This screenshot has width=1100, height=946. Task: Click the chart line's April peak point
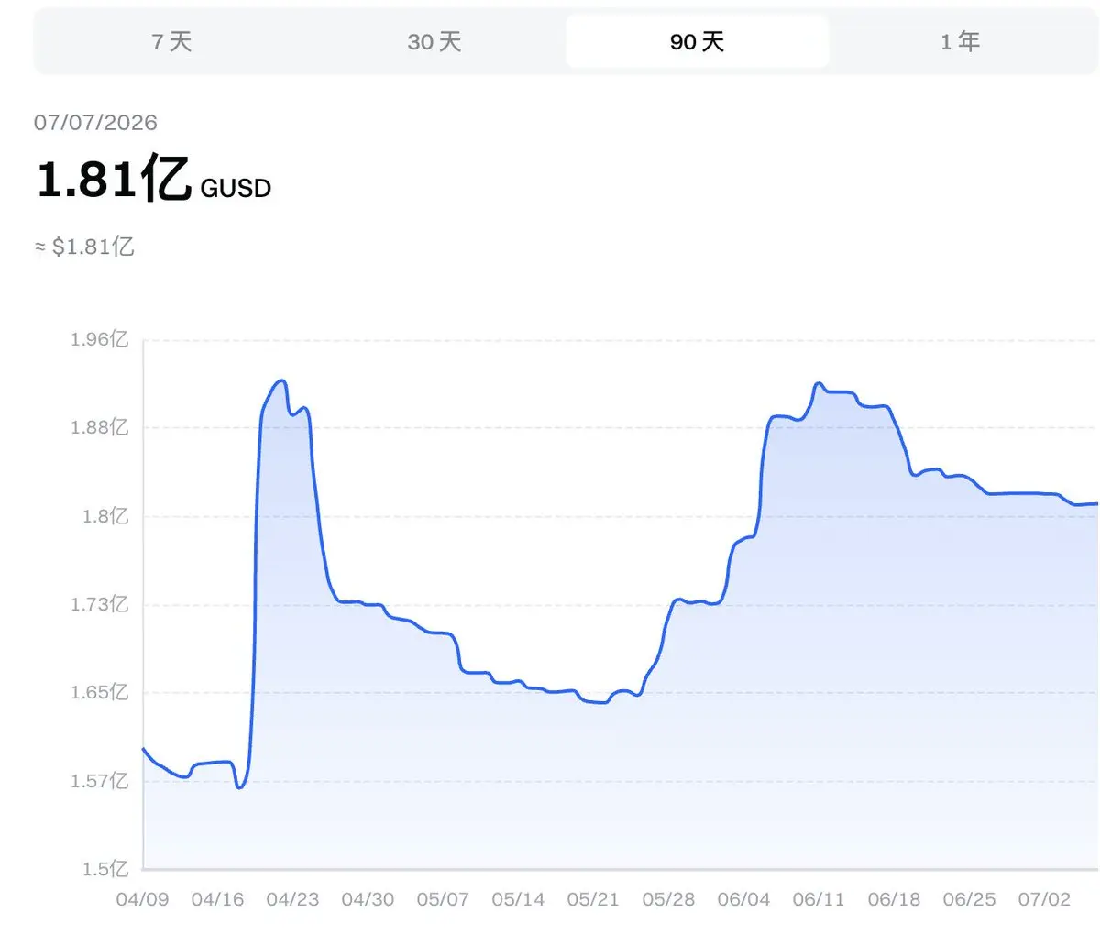pyautogui.click(x=282, y=380)
